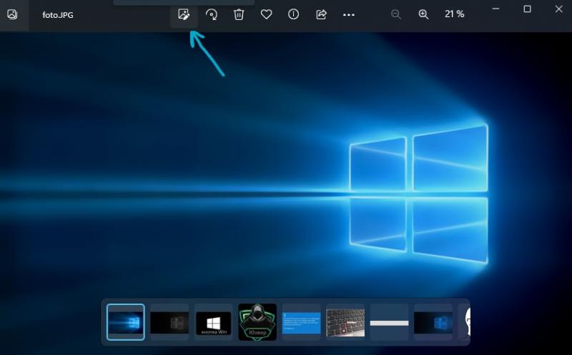Mark photo as favorite with heart
Screen dimensions: 572x355
266,14
